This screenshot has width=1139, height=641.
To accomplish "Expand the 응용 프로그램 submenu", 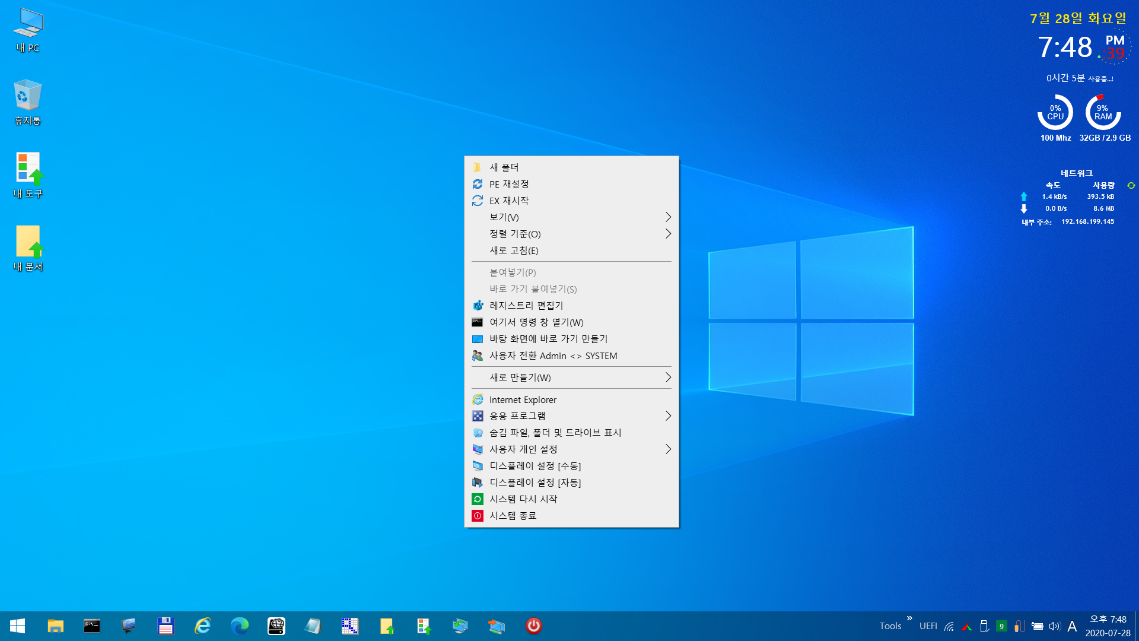I will [x=571, y=416].
